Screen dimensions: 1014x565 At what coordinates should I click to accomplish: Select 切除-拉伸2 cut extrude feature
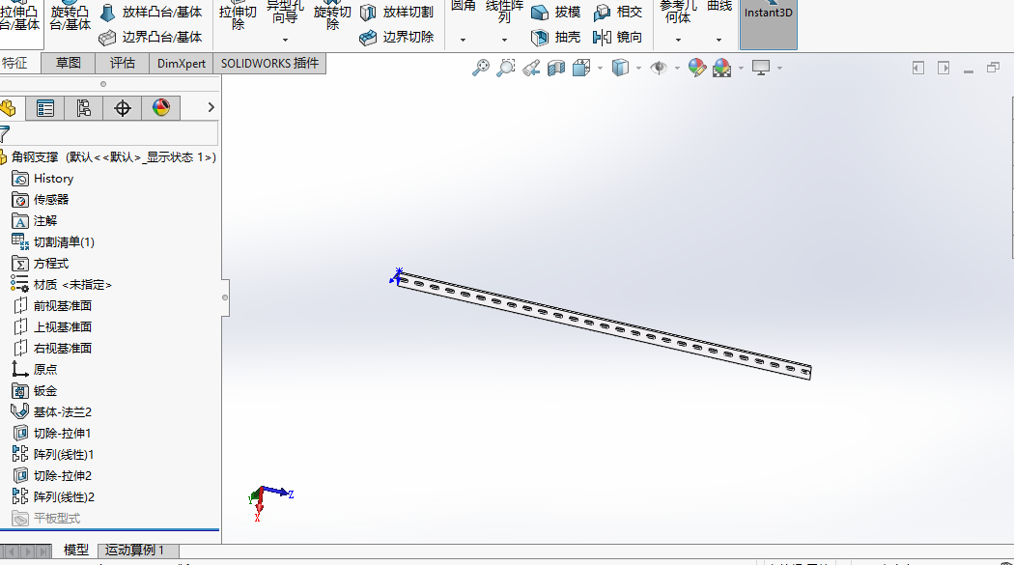pos(52,476)
